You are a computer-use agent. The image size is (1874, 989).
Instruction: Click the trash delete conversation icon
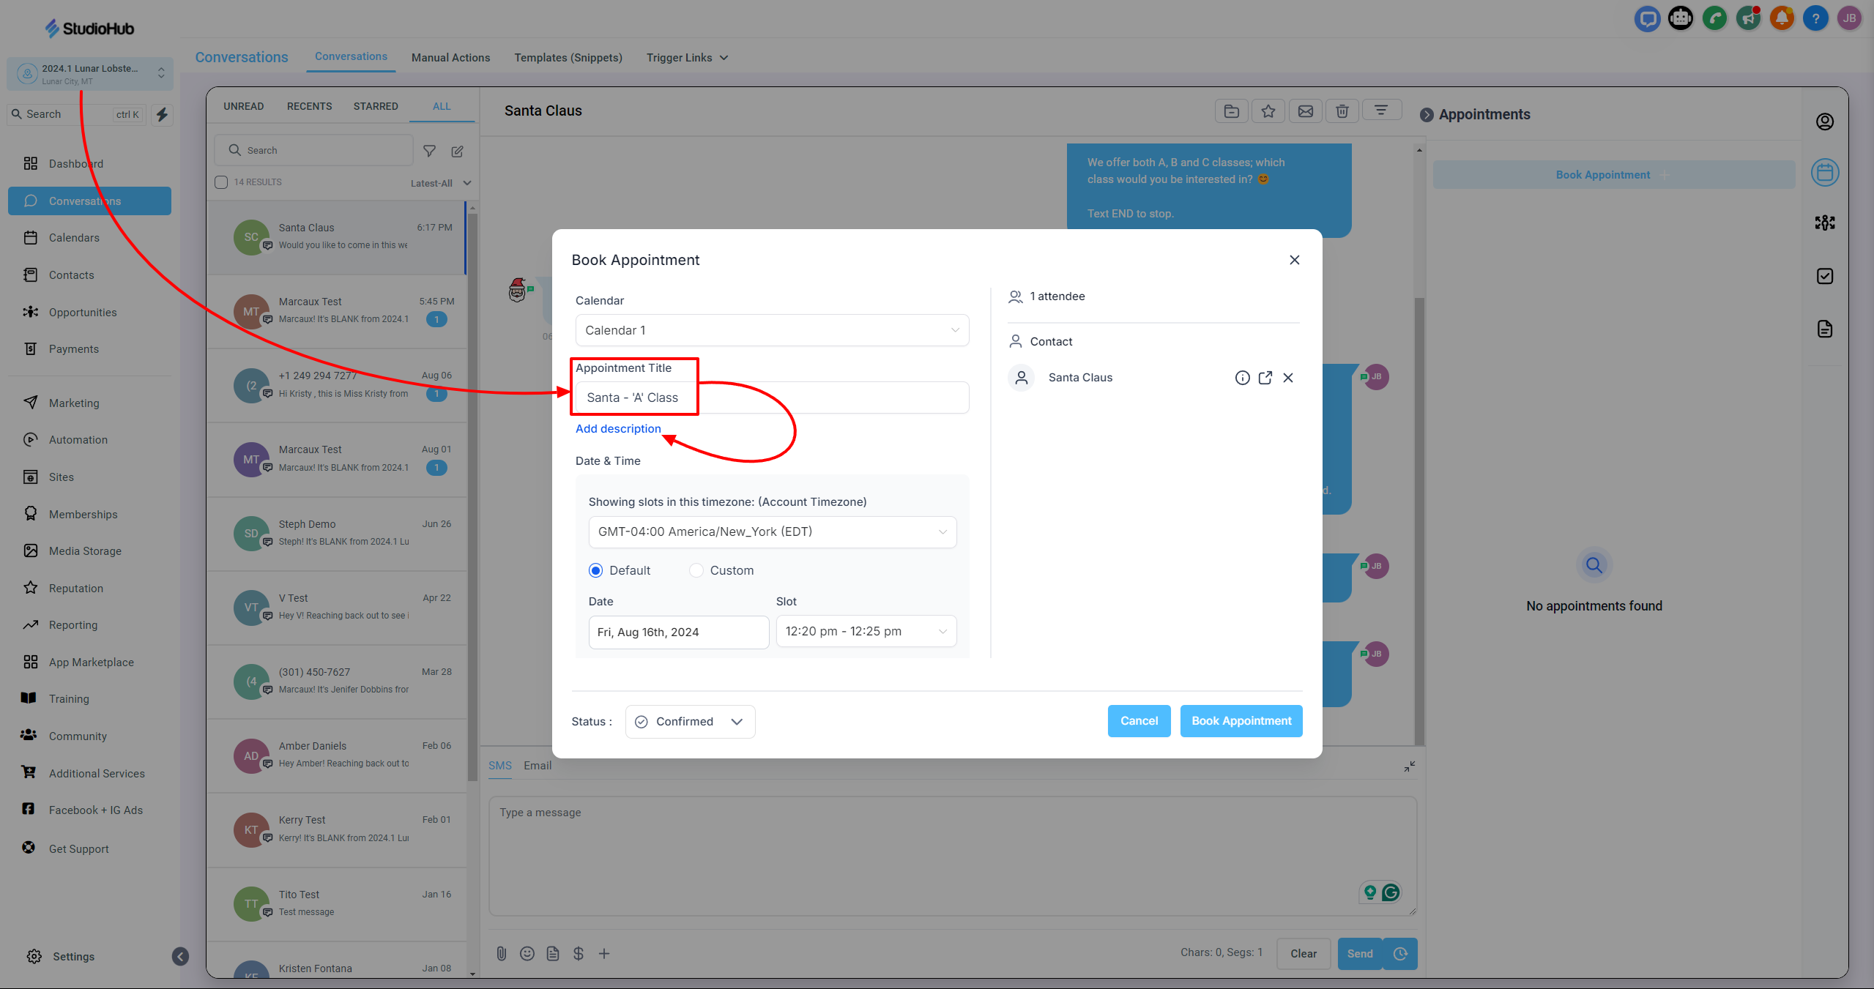click(x=1342, y=111)
